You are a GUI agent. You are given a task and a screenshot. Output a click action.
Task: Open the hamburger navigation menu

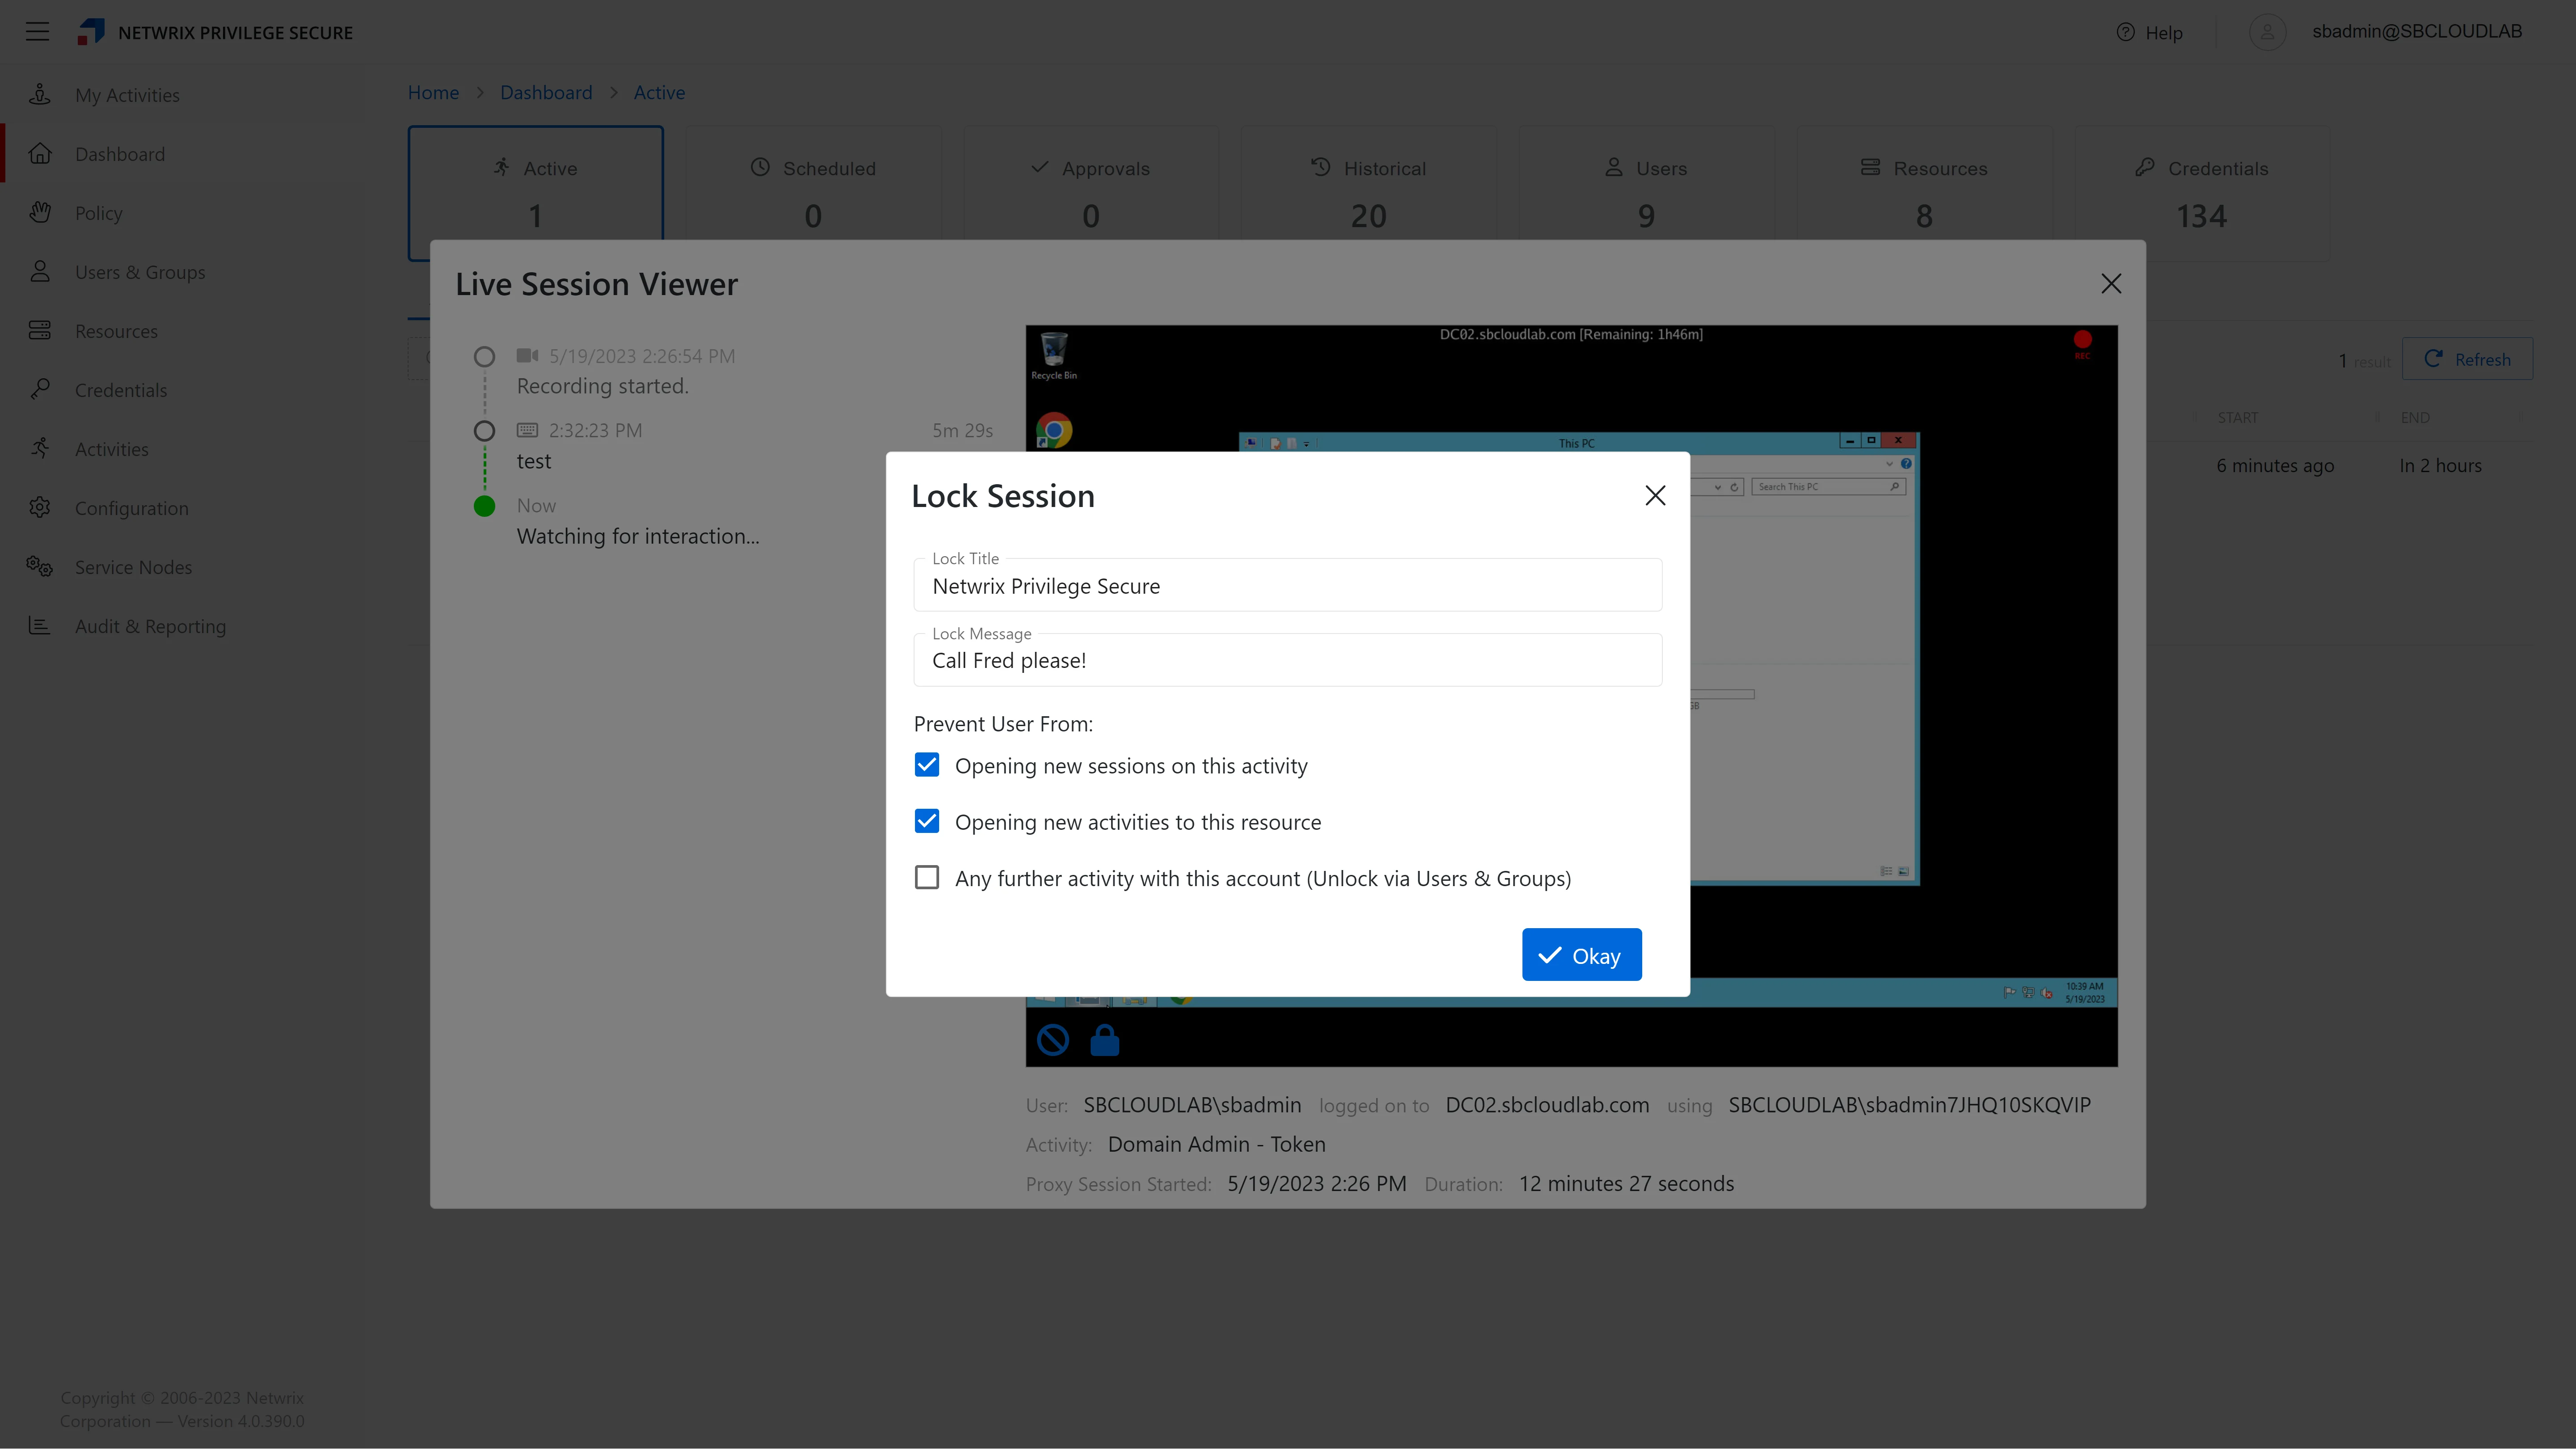[37, 32]
